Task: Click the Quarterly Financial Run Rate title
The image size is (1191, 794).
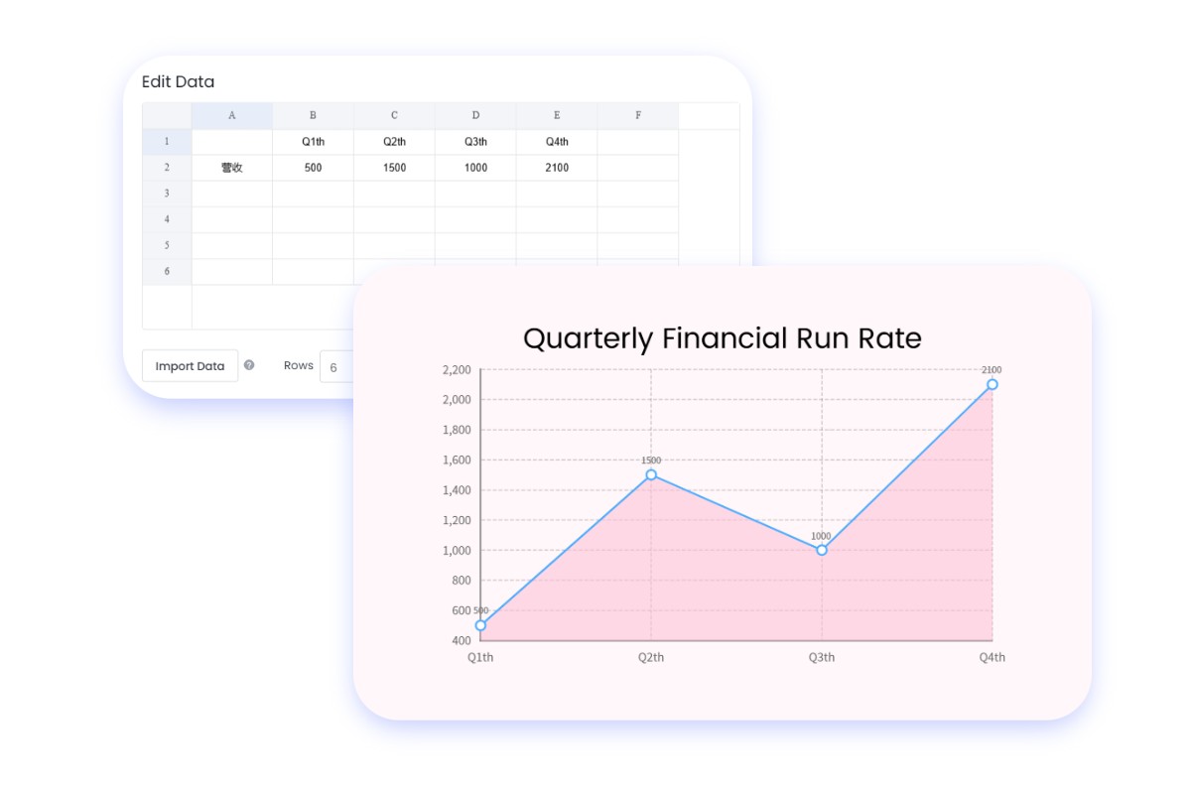Action: [722, 338]
